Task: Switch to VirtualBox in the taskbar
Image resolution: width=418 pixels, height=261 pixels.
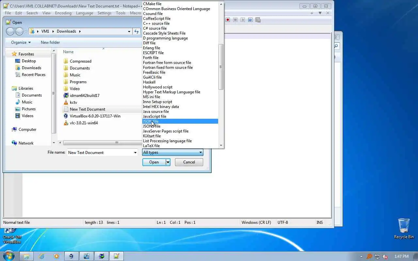Action: (x=71, y=256)
